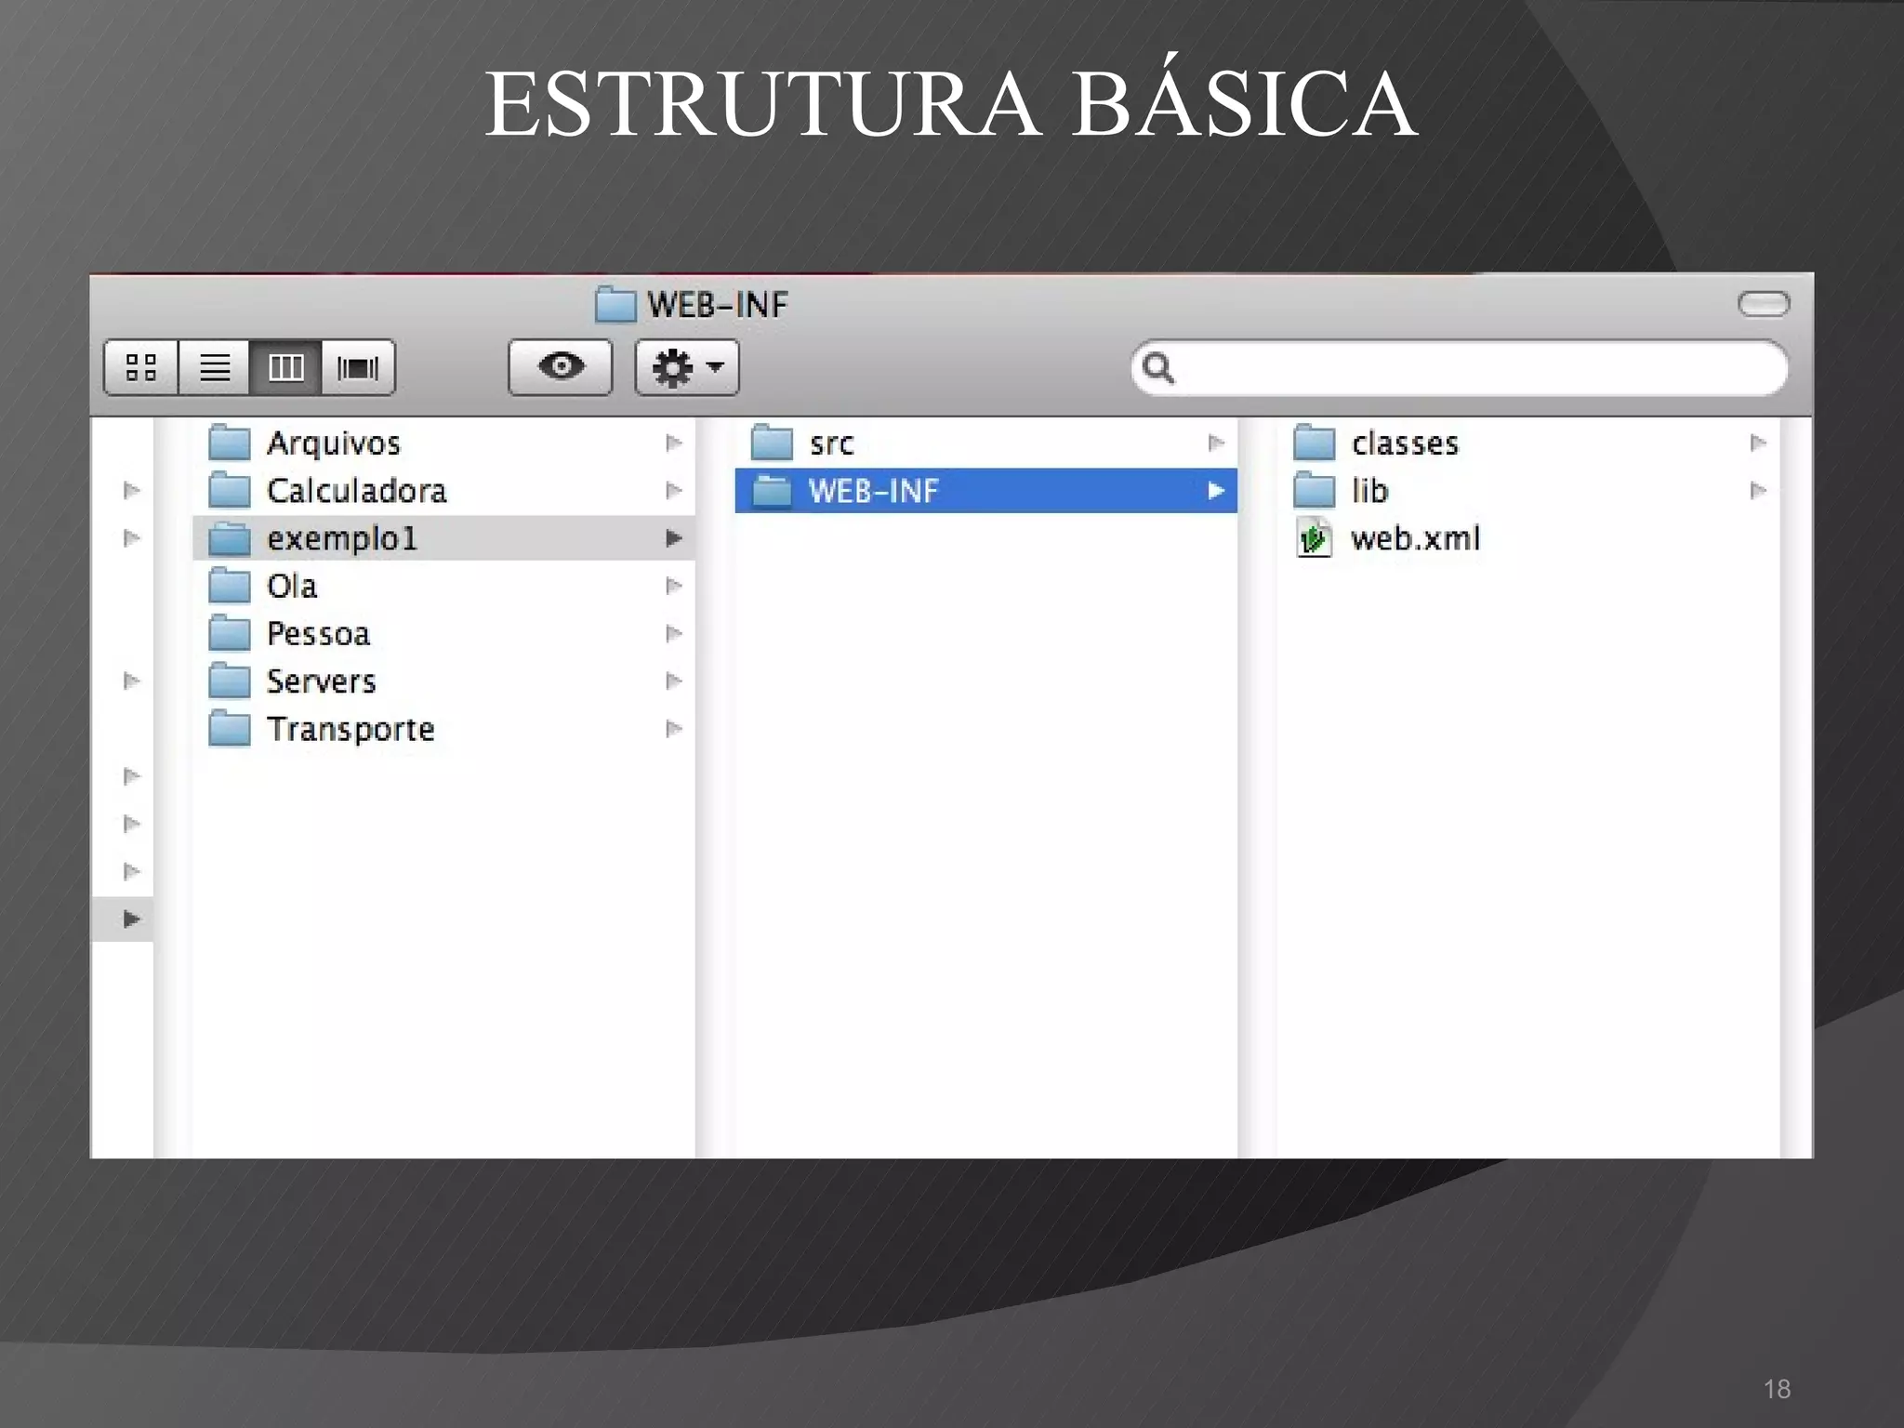Click the Calculadora folder icon
Image resolution: width=1904 pixels, height=1428 pixels.
tap(230, 491)
